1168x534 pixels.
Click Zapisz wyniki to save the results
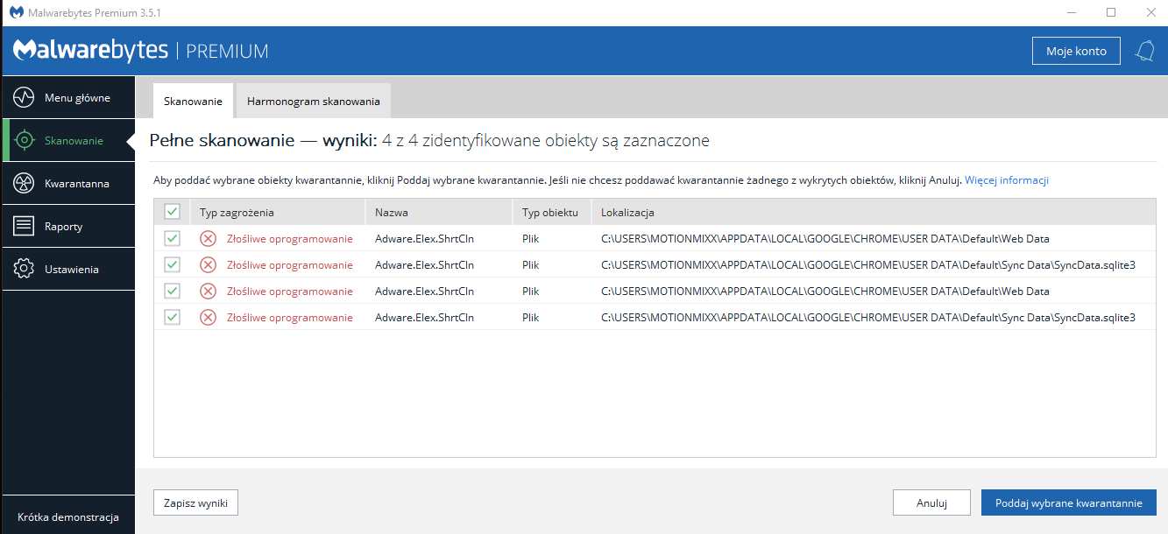coord(195,502)
